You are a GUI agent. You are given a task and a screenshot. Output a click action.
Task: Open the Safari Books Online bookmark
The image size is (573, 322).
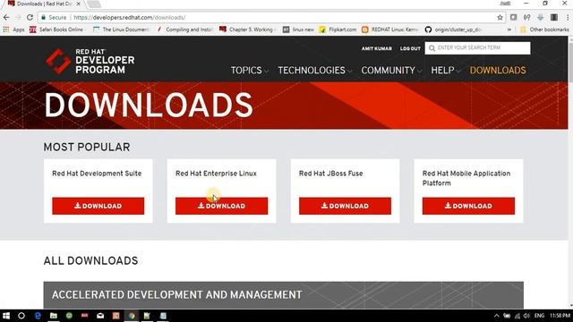(x=57, y=30)
